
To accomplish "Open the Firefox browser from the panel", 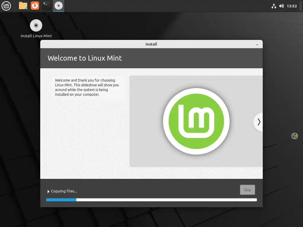I will tap(35, 6).
